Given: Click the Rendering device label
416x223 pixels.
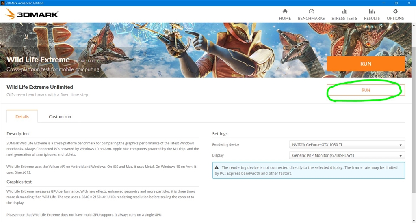Looking at the screenshot, I should tap(225, 145).
